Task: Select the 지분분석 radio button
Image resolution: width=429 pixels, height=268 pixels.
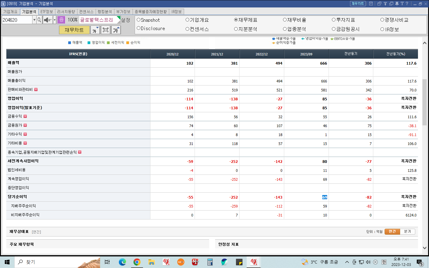Action: tap(236, 29)
